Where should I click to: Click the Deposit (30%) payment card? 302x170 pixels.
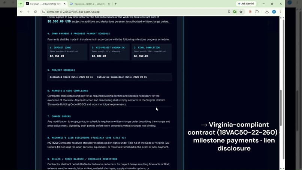pyautogui.click(x=67, y=52)
